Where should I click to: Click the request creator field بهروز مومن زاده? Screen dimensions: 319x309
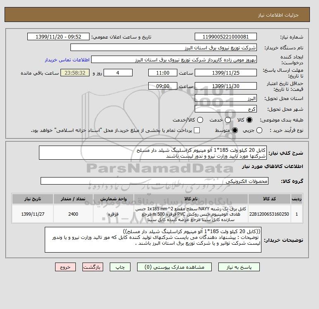174,60
